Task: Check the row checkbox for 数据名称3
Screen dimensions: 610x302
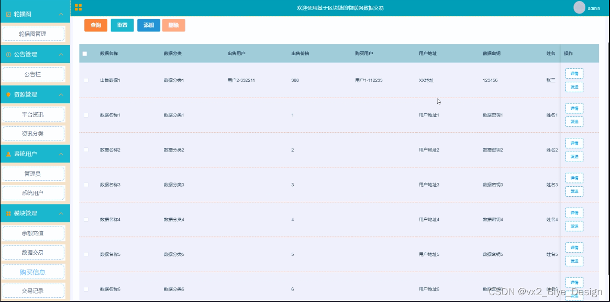Action: tap(86, 185)
